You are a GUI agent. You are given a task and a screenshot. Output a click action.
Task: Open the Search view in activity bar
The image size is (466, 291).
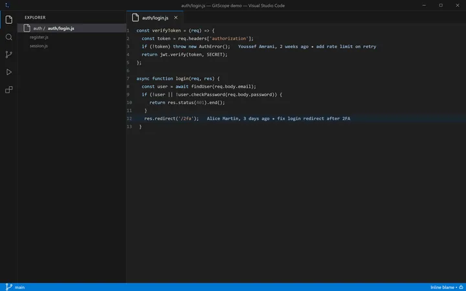[9, 37]
